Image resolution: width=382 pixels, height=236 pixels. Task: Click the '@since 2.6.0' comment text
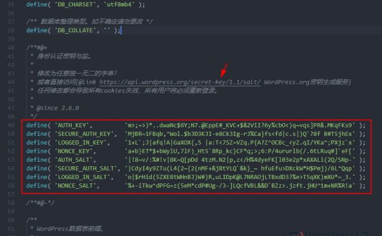pyautogui.click(x=58, y=108)
